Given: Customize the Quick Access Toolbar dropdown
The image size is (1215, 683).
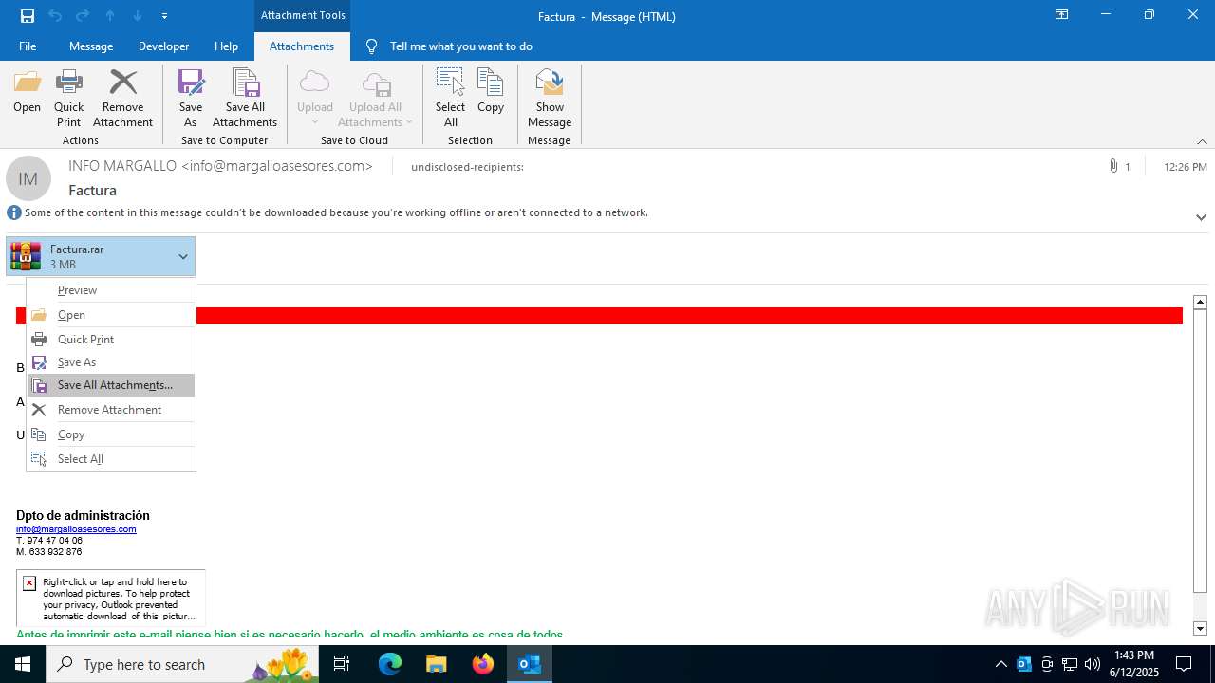Looking at the screenshot, I should (165, 15).
